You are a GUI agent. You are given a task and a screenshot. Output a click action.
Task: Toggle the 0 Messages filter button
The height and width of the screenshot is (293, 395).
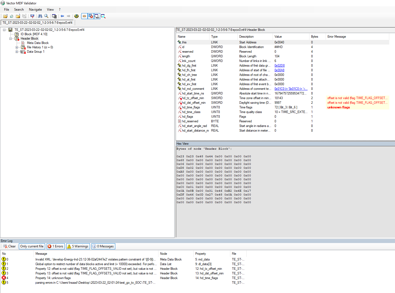point(103,246)
